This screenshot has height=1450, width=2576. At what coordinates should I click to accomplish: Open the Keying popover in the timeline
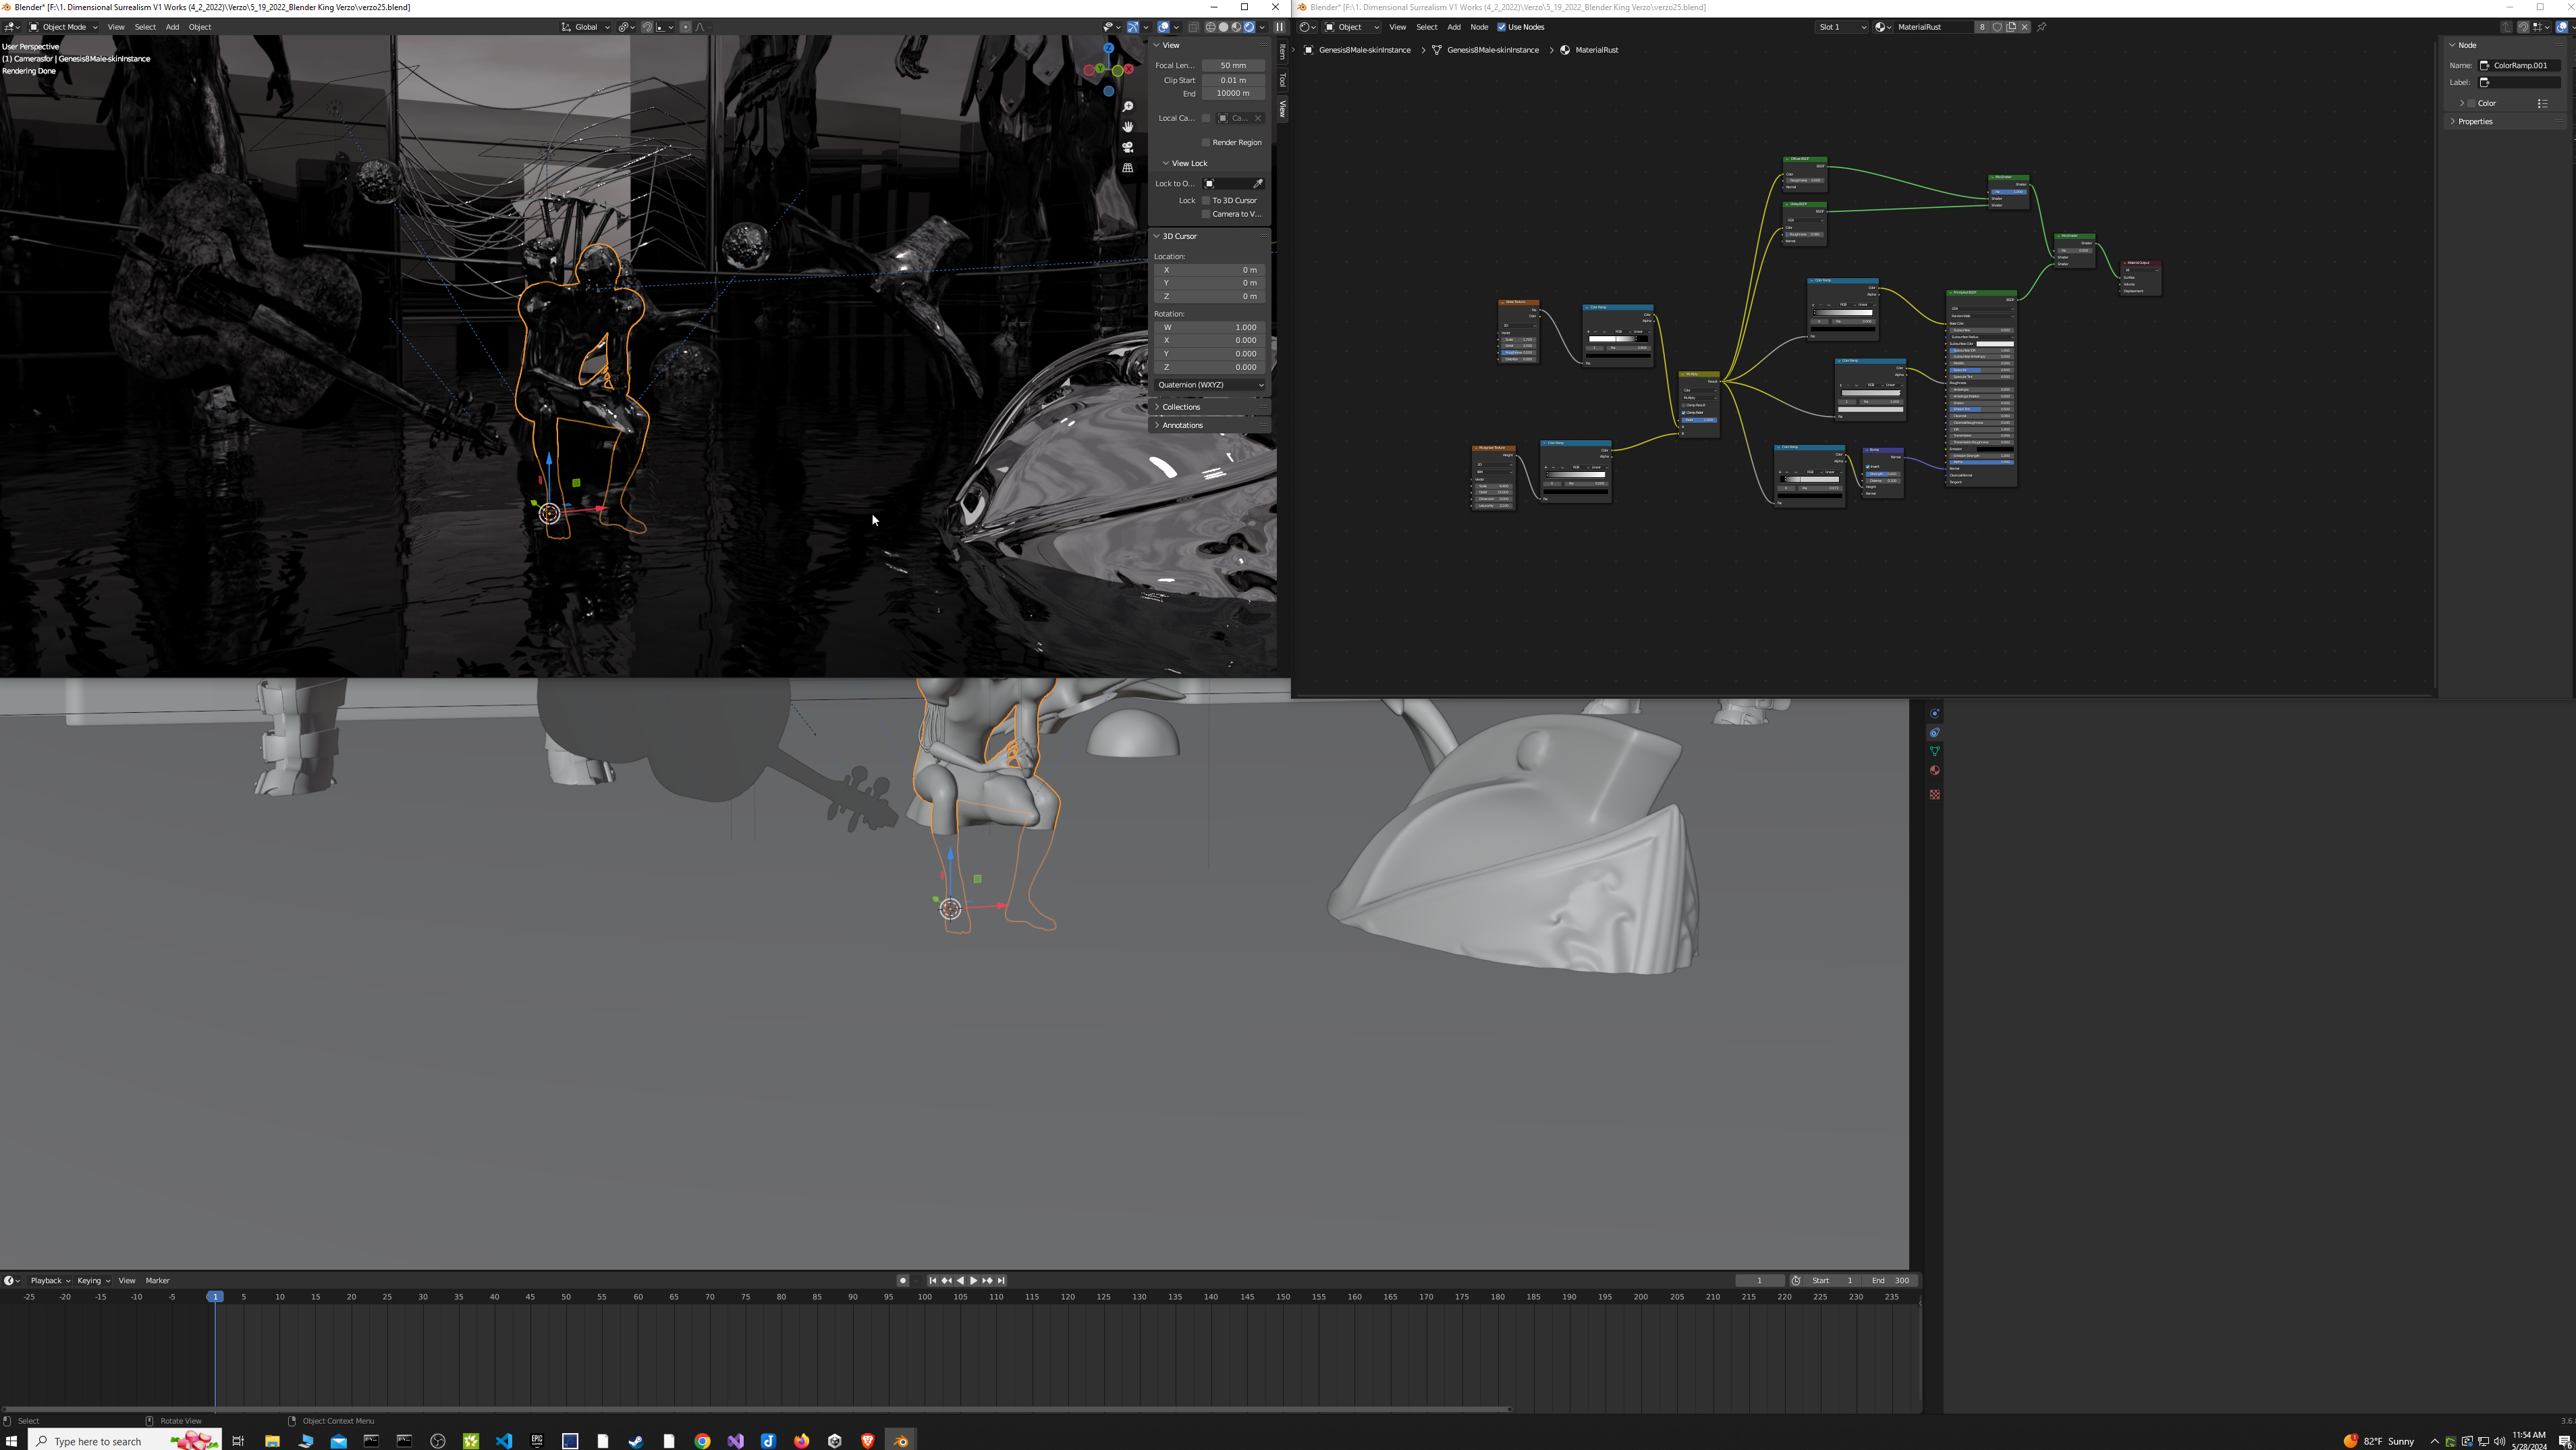click(x=93, y=1280)
